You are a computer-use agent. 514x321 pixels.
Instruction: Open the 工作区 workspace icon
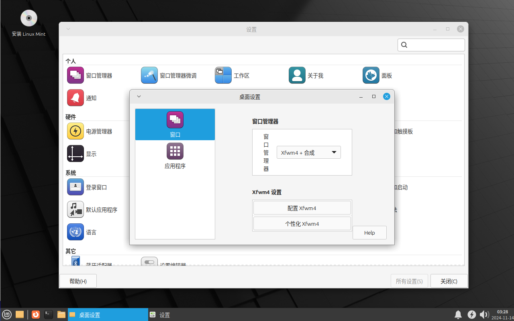point(223,75)
